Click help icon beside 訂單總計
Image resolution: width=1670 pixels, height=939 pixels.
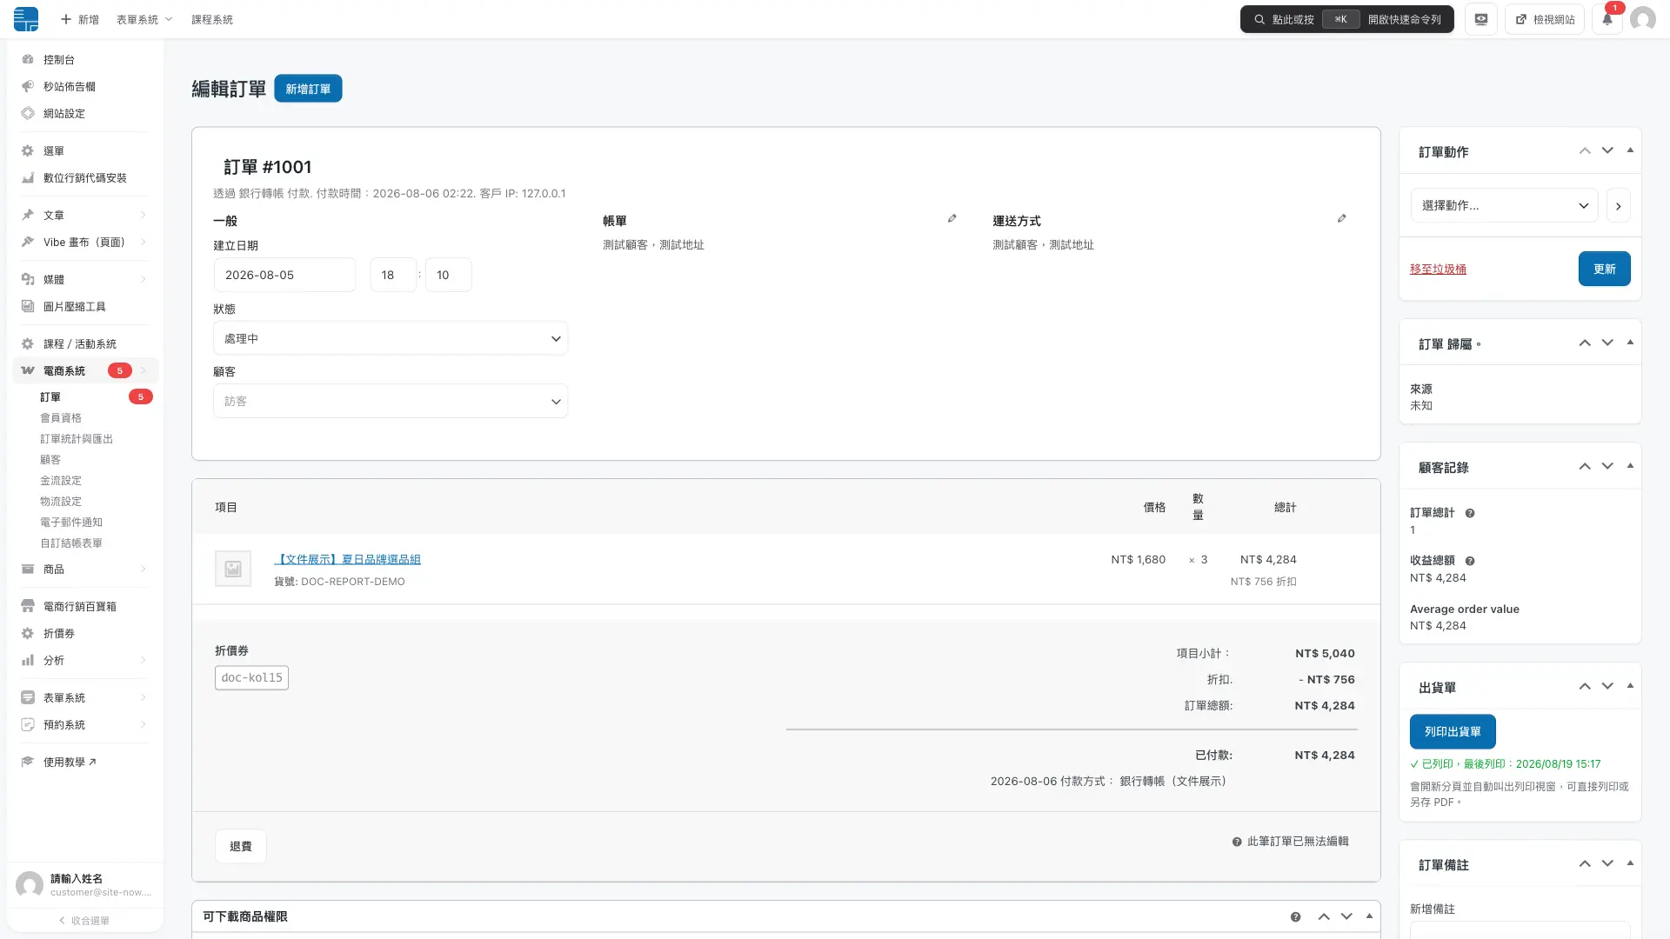coord(1470,514)
